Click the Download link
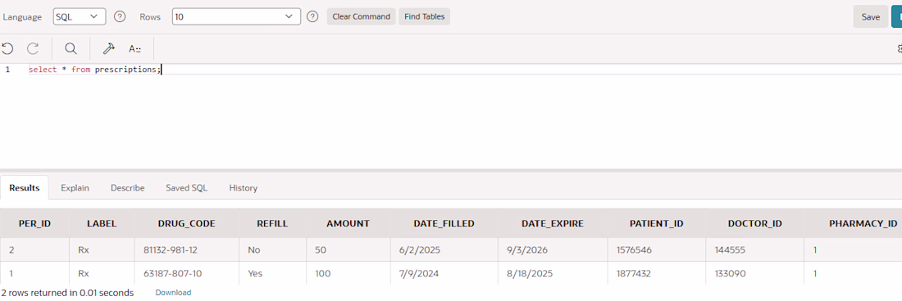The image size is (902, 301). (x=173, y=292)
